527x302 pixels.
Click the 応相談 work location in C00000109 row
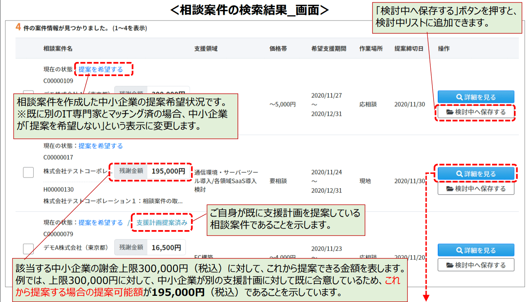point(368,104)
